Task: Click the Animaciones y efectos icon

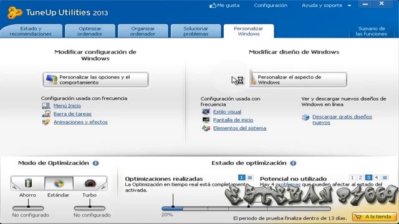Action: (x=46, y=122)
